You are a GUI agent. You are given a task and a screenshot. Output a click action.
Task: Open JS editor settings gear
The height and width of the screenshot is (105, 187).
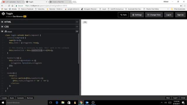point(2,32)
